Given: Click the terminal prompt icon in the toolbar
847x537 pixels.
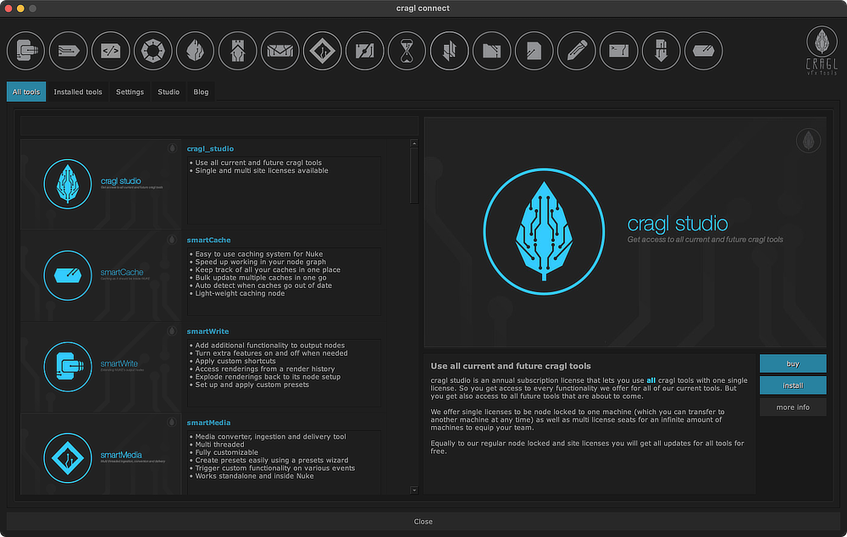Looking at the screenshot, I should click(x=618, y=51).
